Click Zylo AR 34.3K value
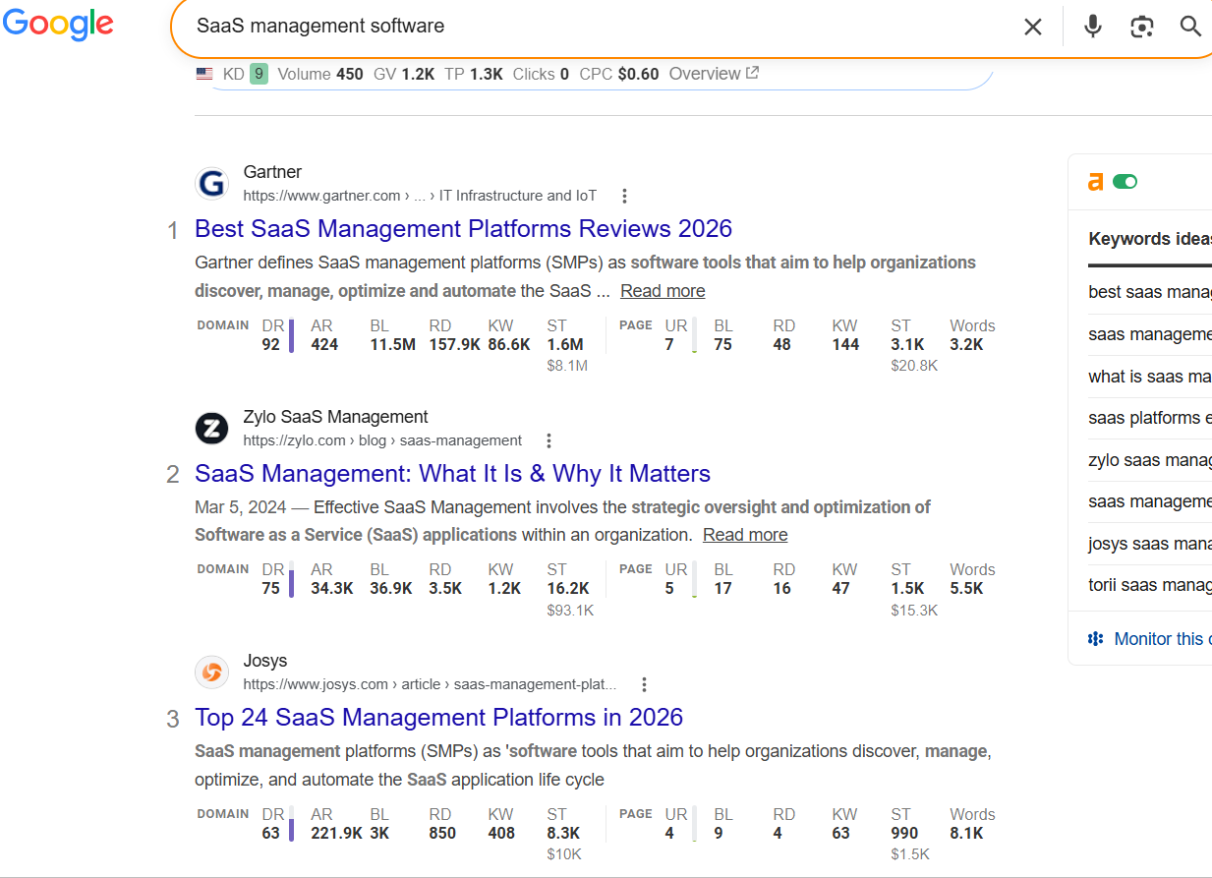The image size is (1212, 878). [332, 589]
